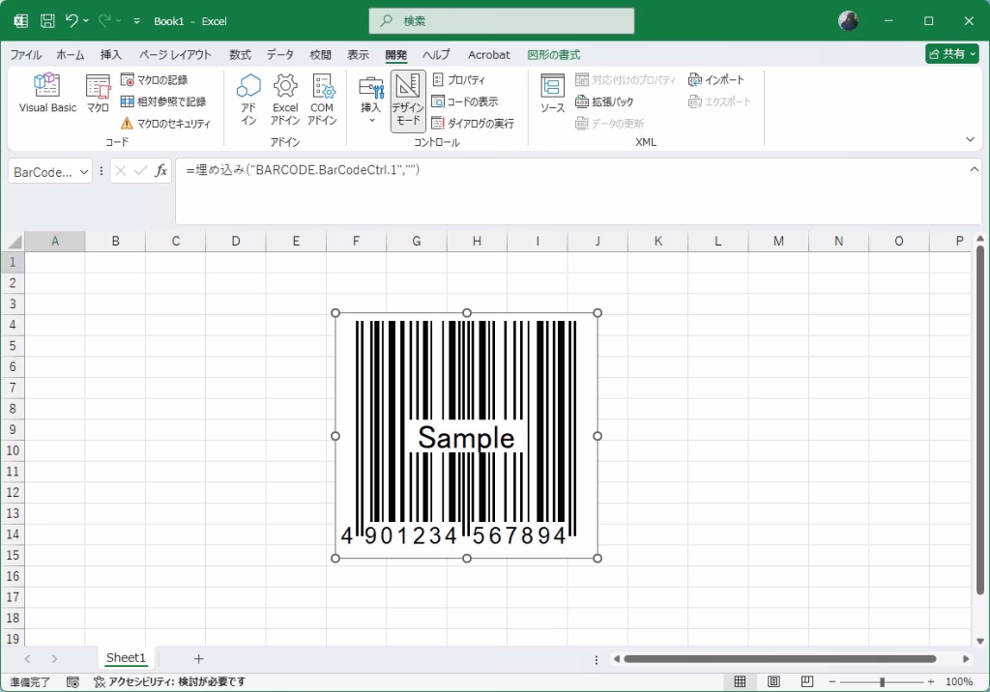This screenshot has height=692, width=990.
Task: Switch to Page Break Preview
Action: point(807,681)
